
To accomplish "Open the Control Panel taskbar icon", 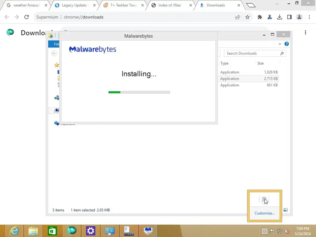I will point(110,231).
